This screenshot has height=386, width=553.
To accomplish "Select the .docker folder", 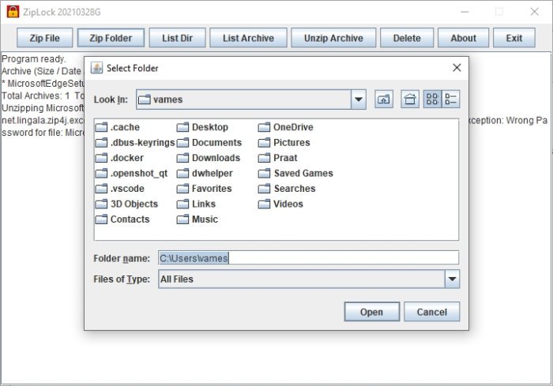I will (119, 158).
